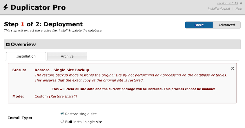Click the Duplicator Pro lightning bolt logo

[6, 7]
